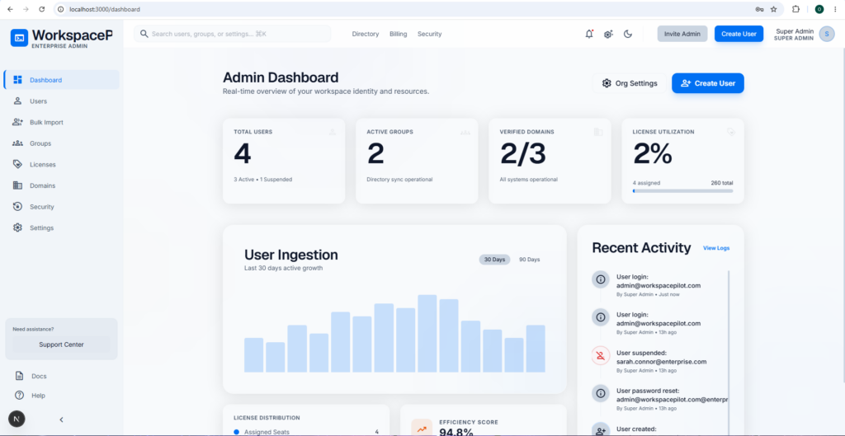Screen dimensions: 845x436
Task: Select the 30 Days range
Action: (494, 260)
